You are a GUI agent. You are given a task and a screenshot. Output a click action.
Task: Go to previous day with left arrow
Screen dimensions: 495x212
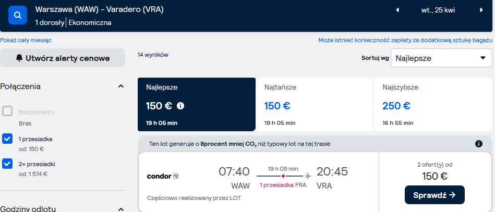pyautogui.click(x=397, y=10)
